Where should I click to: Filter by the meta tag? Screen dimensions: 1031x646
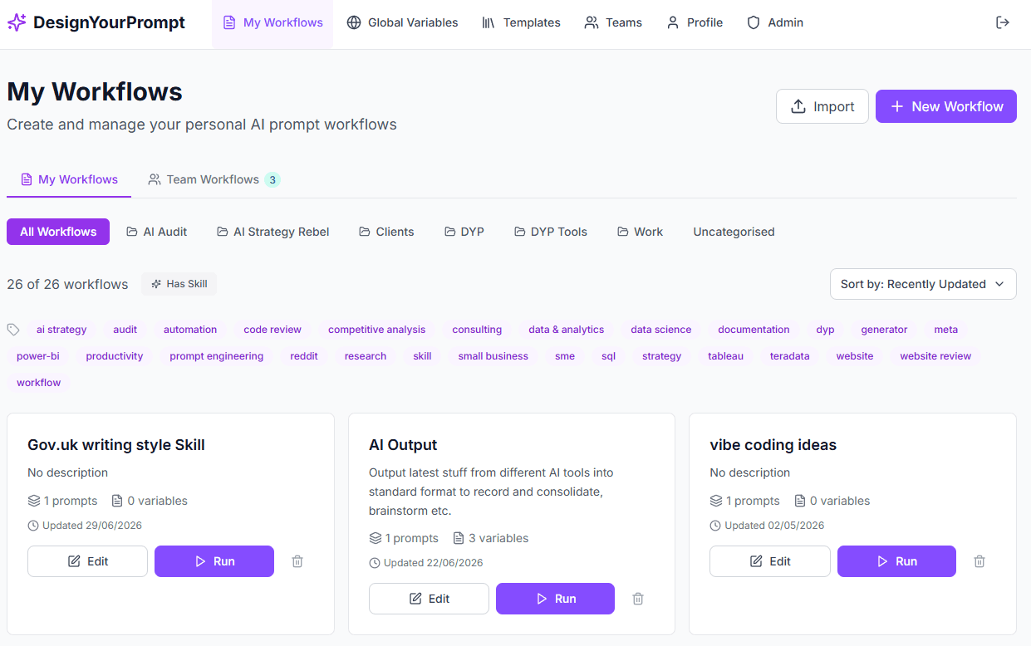coord(945,330)
